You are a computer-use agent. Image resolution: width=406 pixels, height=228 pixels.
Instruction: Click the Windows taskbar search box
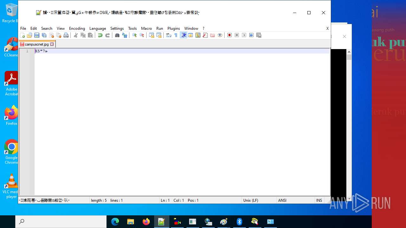click(x=61, y=222)
